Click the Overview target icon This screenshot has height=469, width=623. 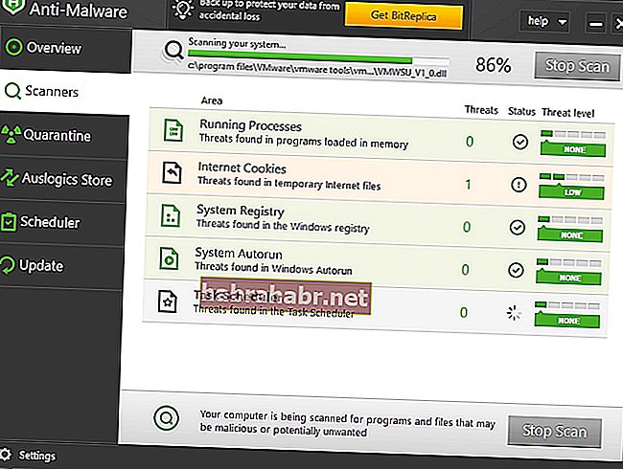click(x=13, y=47)
